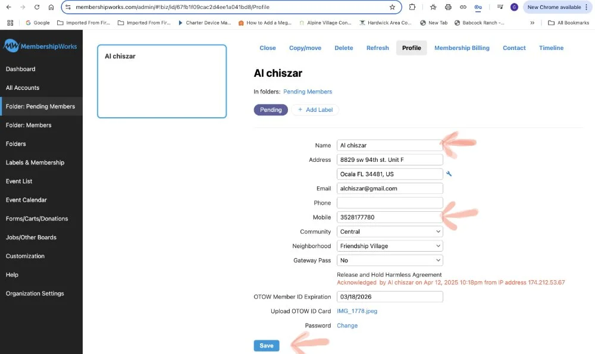Reload the page with the browser refresh icon
This screenshot has height=354, width=595.
pos(37,7)
